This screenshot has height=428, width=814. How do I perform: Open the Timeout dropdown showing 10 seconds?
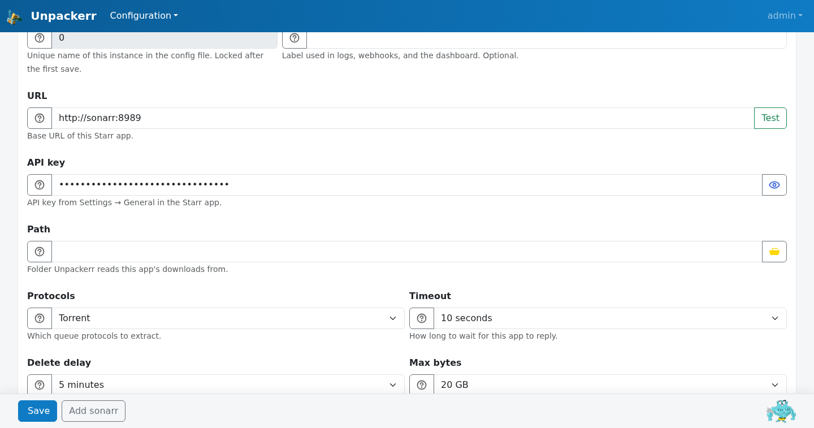[610, 318]
